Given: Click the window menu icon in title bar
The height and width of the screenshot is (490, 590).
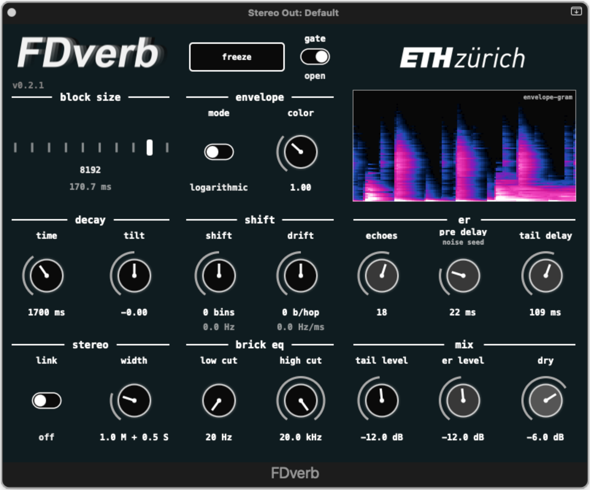Looking at the screenshot, I should [576, 11].
